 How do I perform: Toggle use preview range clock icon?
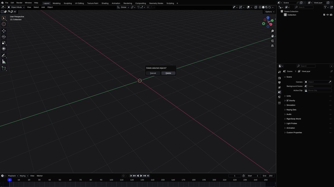[x=244, y=176]
